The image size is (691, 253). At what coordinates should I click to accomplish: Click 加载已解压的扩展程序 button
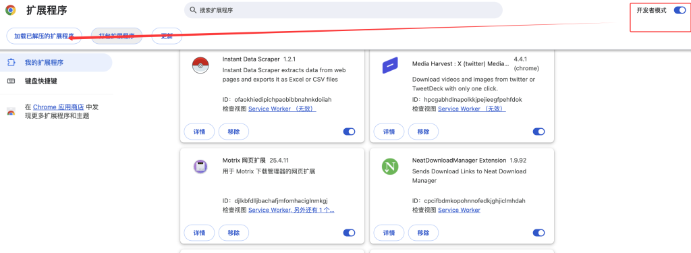[x=44, y=36]
